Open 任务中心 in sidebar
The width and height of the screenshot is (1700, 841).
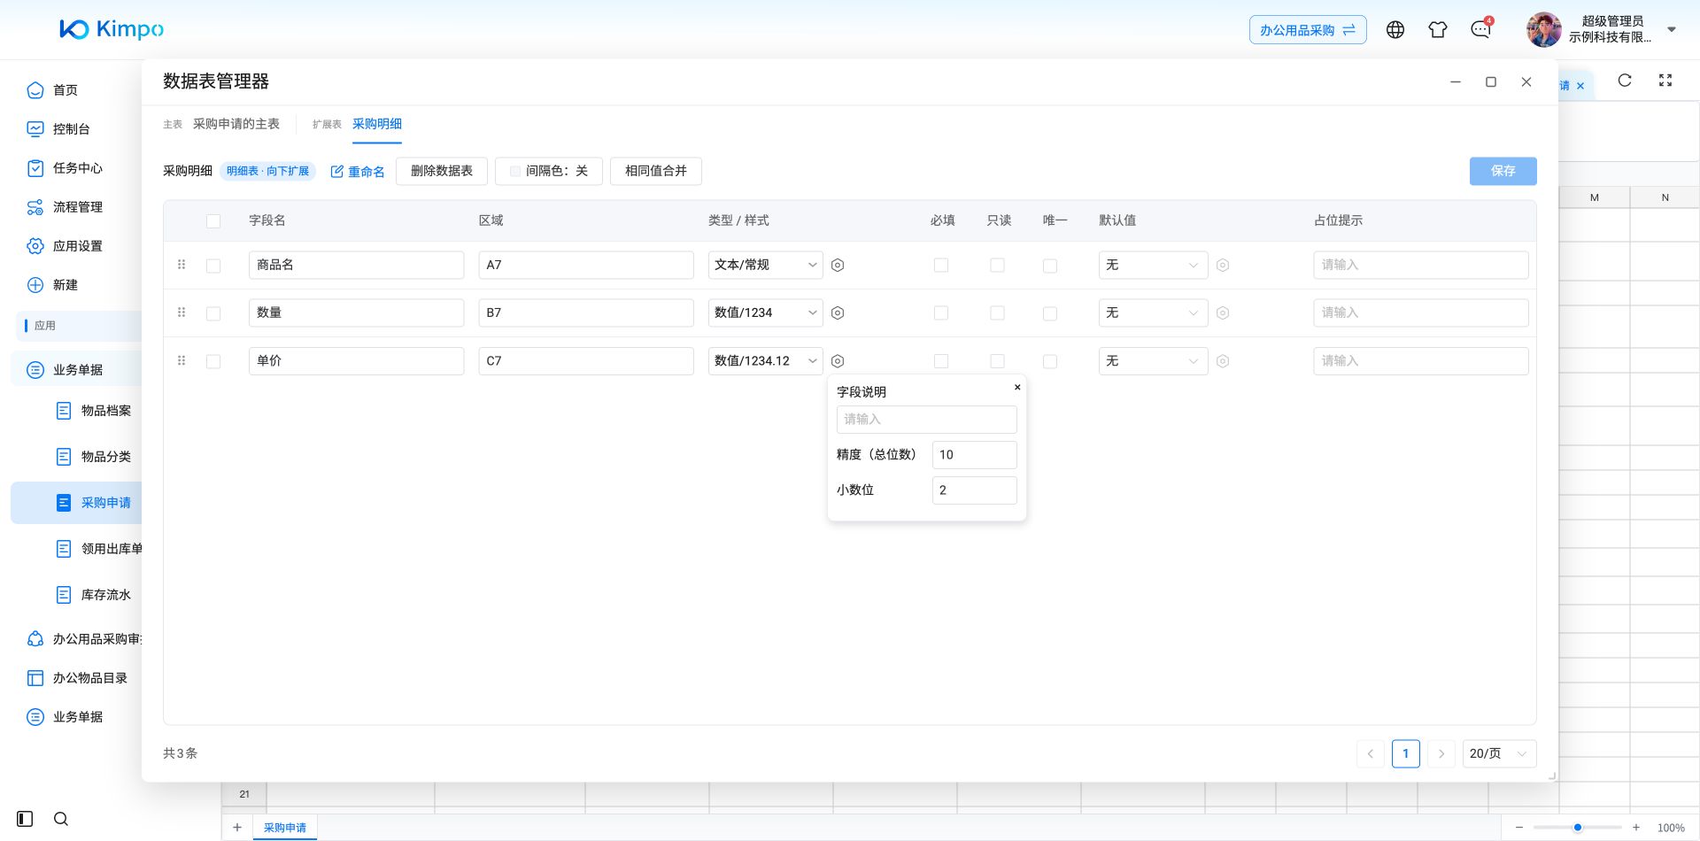(x=77, y=168)
